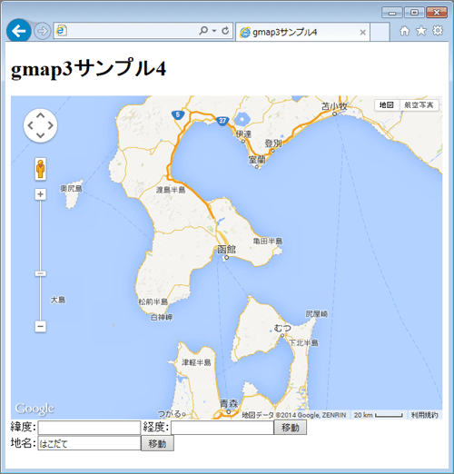
Task: Pan the map left with arrow
Action: 31,125
